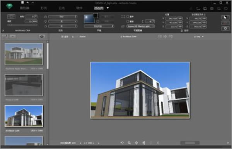Image resolution: width=232 pixels, height=149 pixels.
Task: Open the Scene:3D Plants layer dropdown
Action: click(x=141, y=26)
